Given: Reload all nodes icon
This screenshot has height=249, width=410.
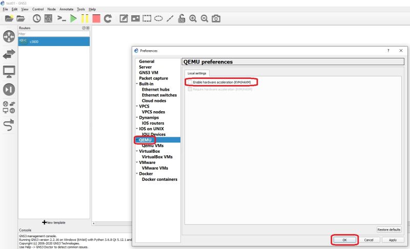Looking at the screenshot, I should coord(108,18).
